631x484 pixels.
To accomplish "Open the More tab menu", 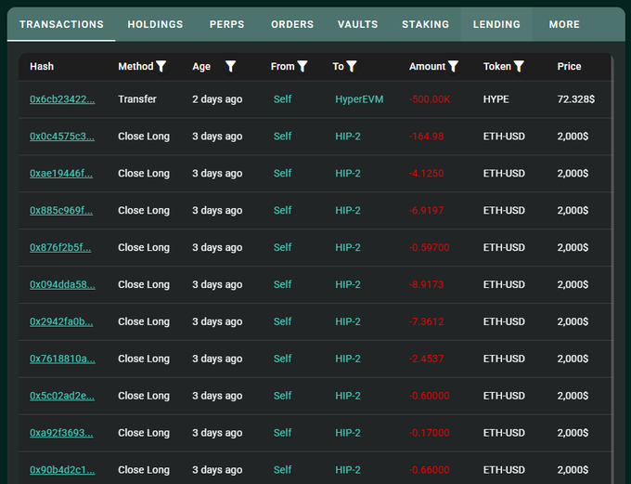I will [x=564, y=24].
